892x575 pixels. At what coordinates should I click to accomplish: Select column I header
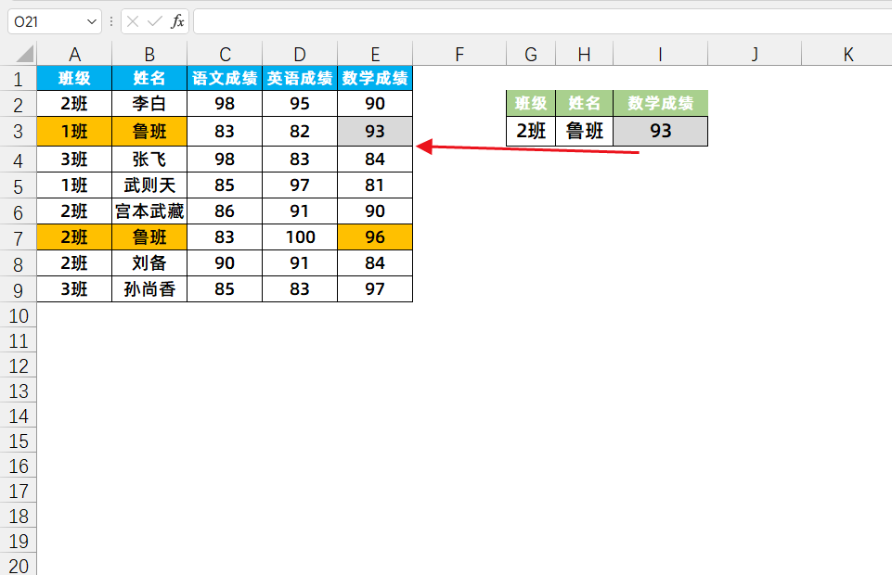click(x=660, y=55)
